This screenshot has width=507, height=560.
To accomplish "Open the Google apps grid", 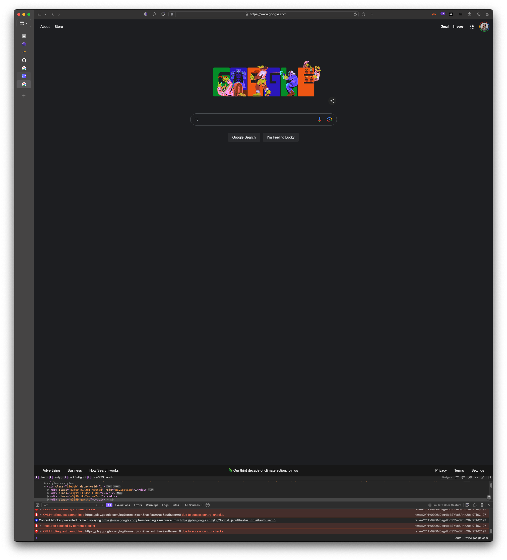I will click(x=472, y=27).
